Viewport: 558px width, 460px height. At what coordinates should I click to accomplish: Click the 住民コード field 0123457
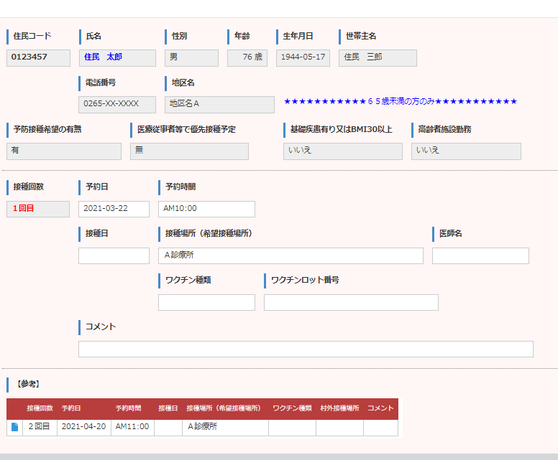pyautogui.click(x=38, y=57)
